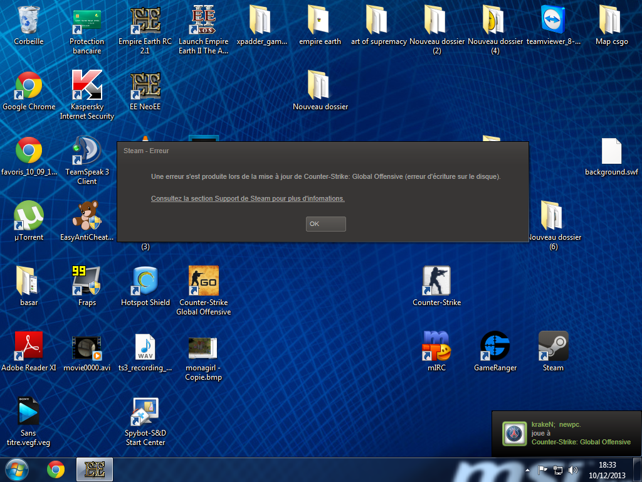Launch Counter-Strike Global Offensive desktop icon
Screen dimensions: 642x482
pos(203,282)
